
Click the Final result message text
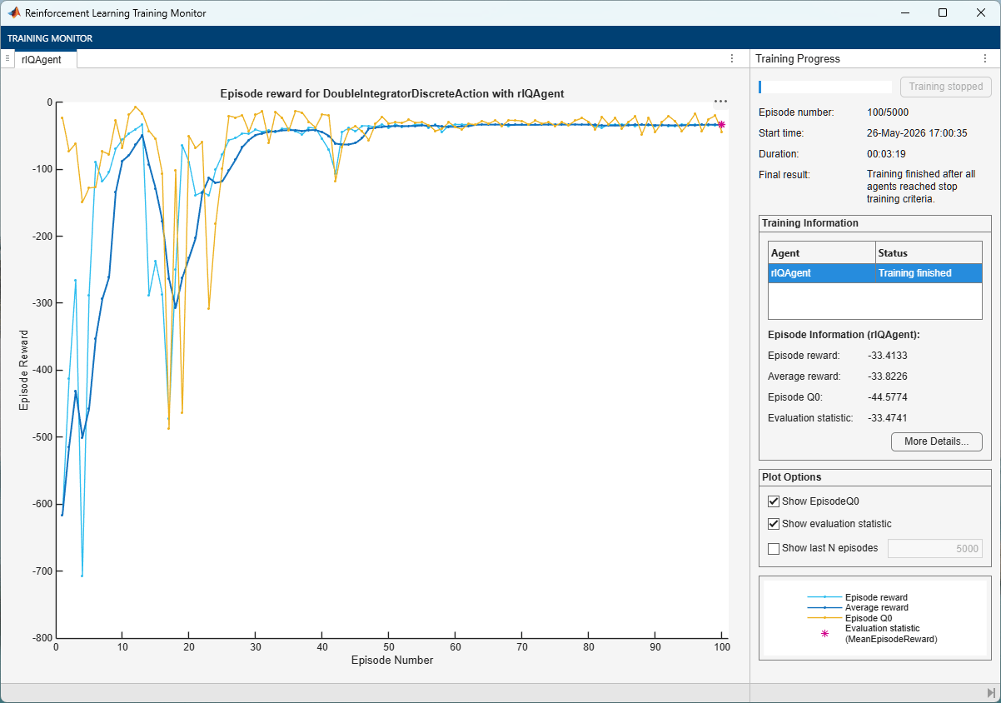click(921, 187)
